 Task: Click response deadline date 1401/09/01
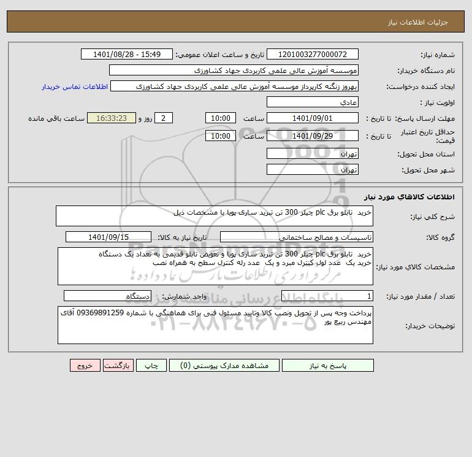coord(313,118)
